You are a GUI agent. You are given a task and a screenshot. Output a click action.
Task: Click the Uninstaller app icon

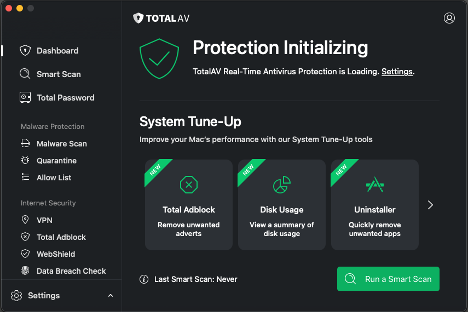click(x=375, y=185)
